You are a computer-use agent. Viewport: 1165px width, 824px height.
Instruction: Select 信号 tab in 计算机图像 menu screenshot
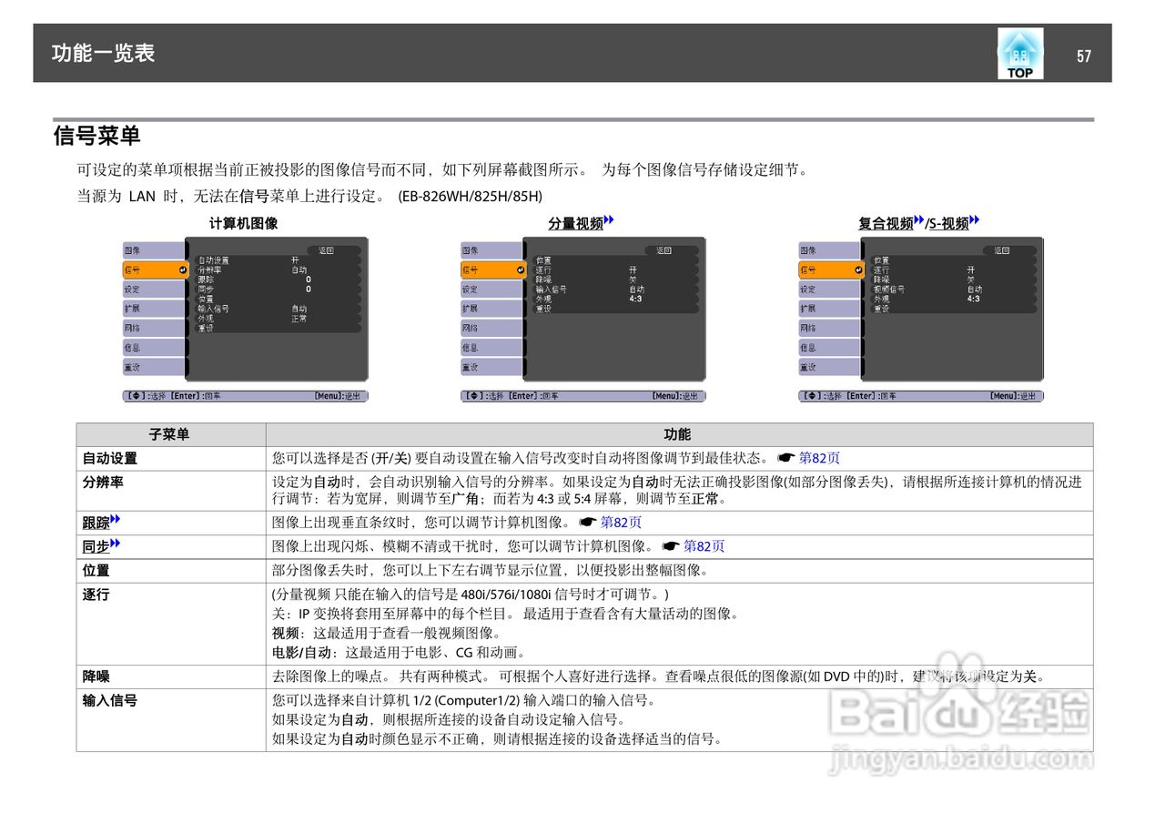(155, 270)
